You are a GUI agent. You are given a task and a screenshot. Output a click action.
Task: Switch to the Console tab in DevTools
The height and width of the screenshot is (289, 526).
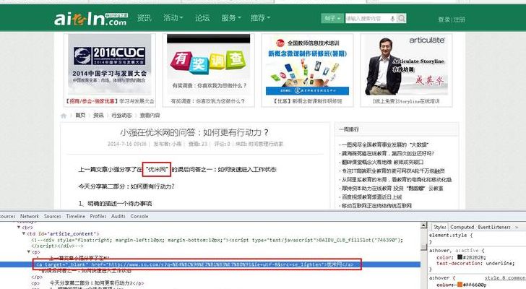click(x=139, y=217)
